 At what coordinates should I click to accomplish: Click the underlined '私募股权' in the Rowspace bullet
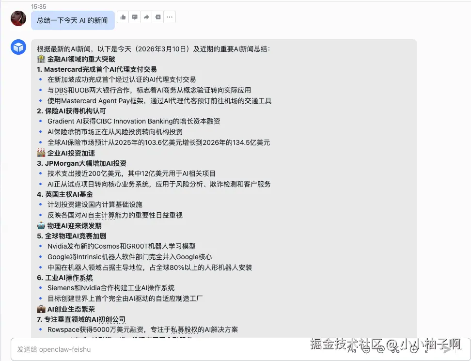(184, 330)
